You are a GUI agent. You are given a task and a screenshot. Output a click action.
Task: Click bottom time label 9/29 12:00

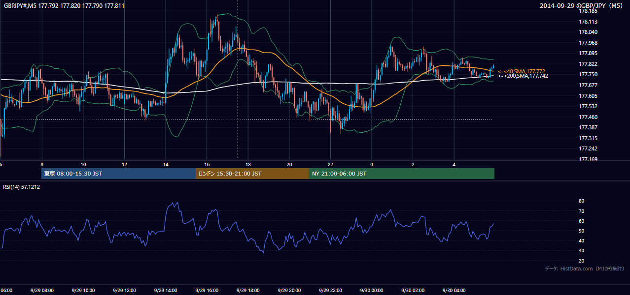[x=124, y=291]
